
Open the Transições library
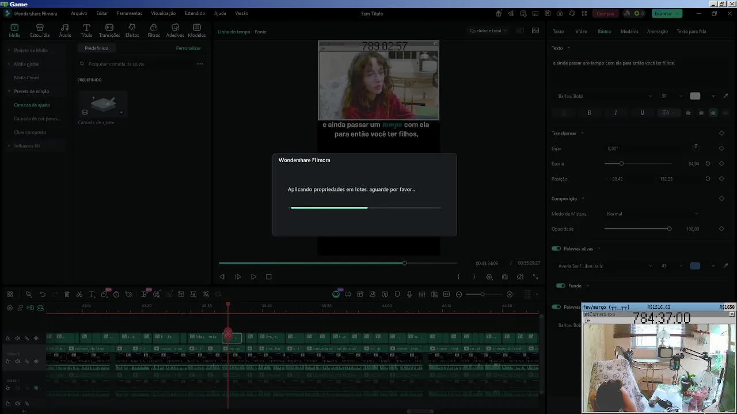109,30
